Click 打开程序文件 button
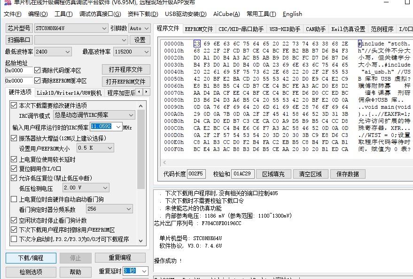The image size is (413, 279). pos(126,70)
